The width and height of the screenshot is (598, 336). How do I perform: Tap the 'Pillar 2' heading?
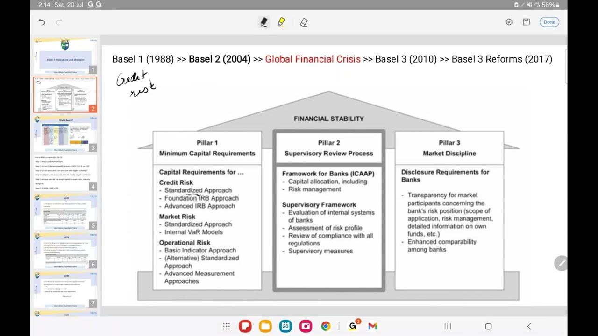[329, 143]
